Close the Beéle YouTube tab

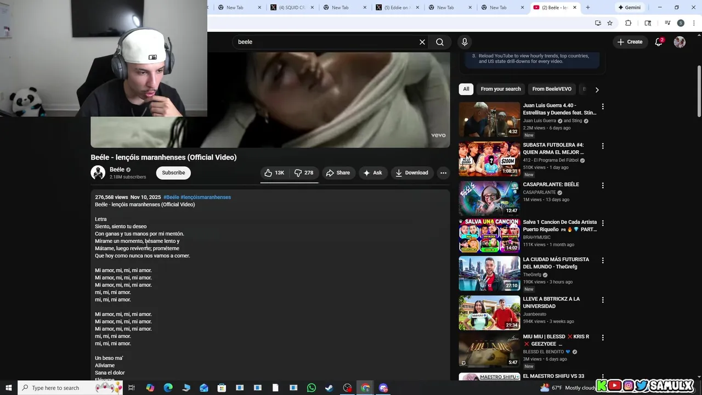[x=575, y=8]
